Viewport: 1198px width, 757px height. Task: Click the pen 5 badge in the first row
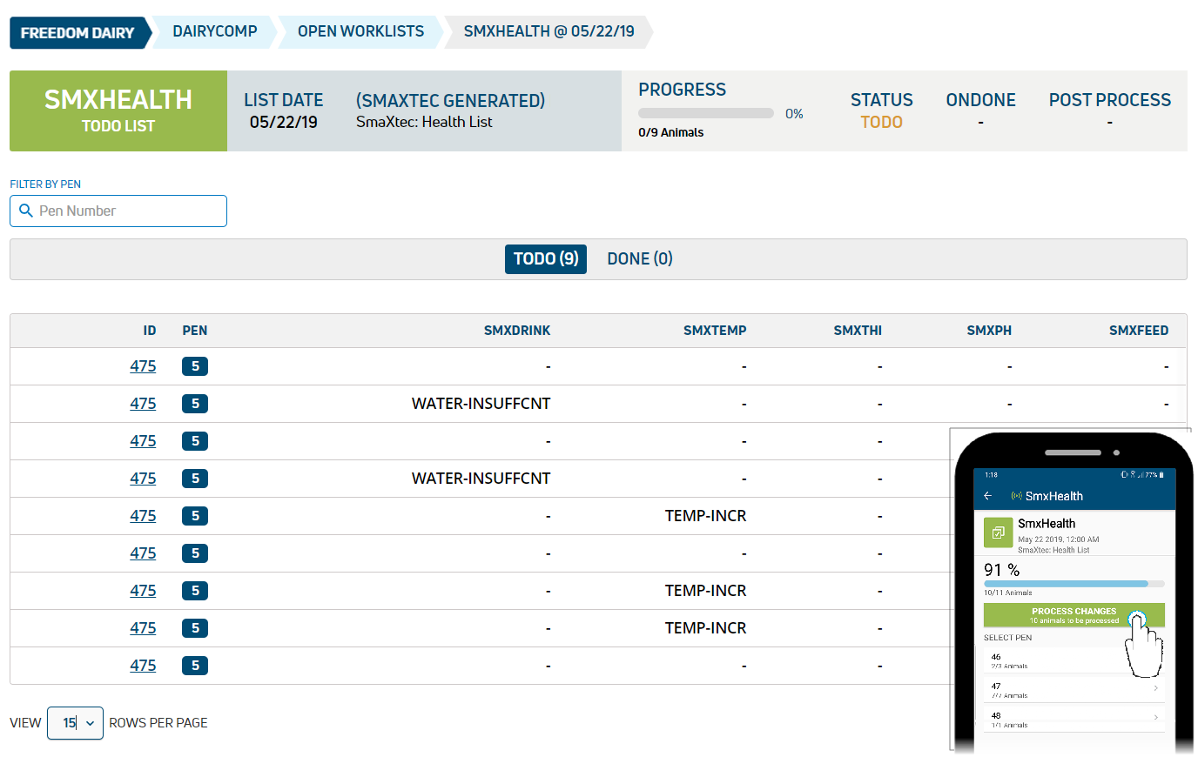[194, 365]
